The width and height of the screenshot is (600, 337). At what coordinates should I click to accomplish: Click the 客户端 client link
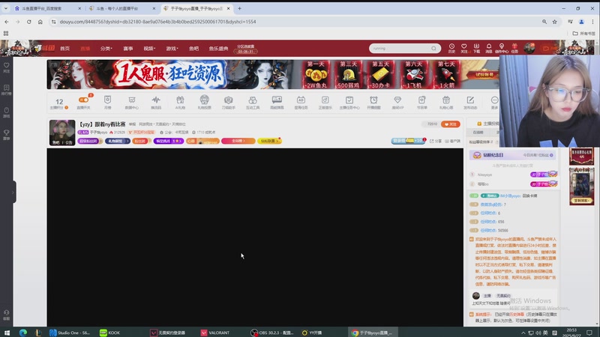tap(453, 141)
